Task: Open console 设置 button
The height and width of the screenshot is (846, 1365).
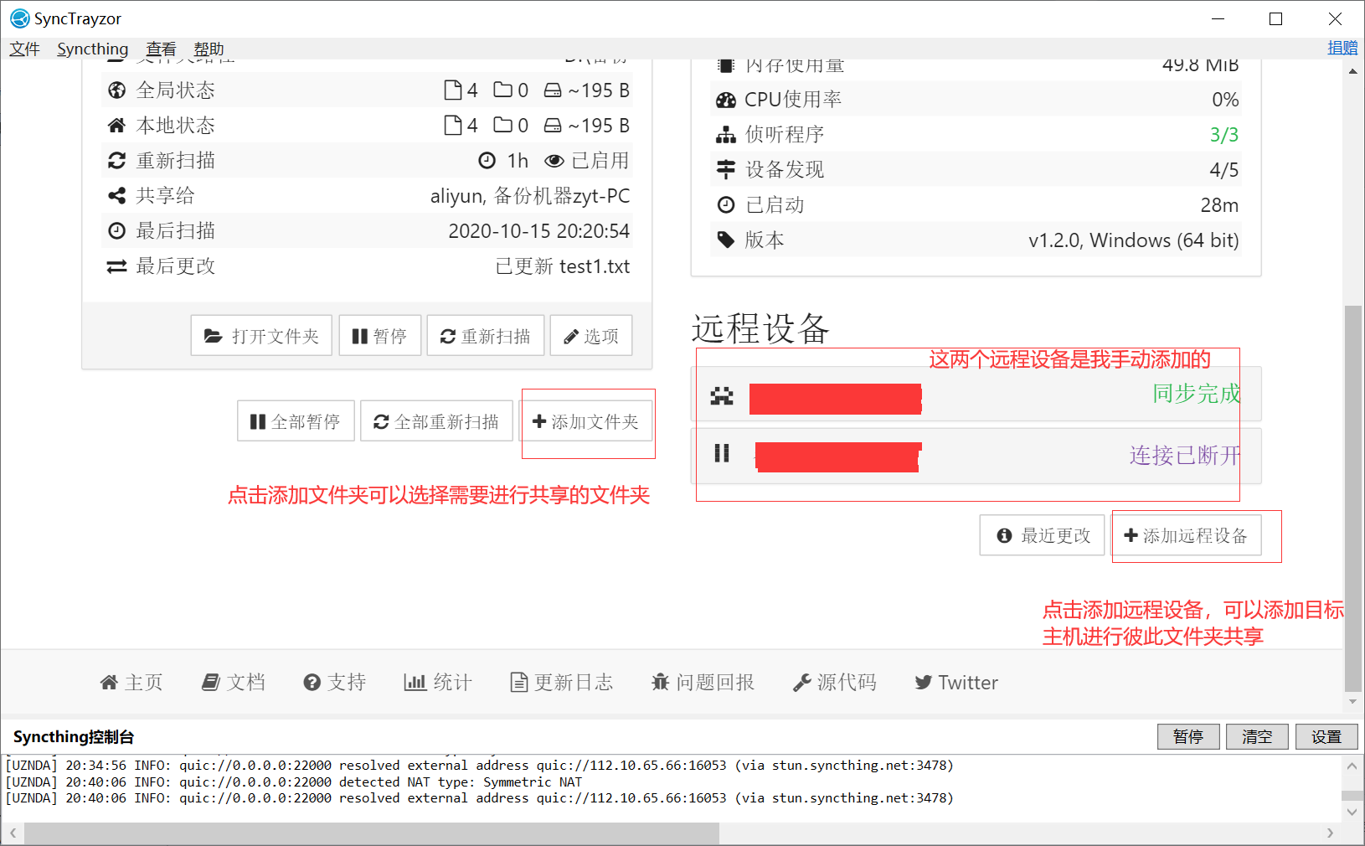Action: 1326,737
